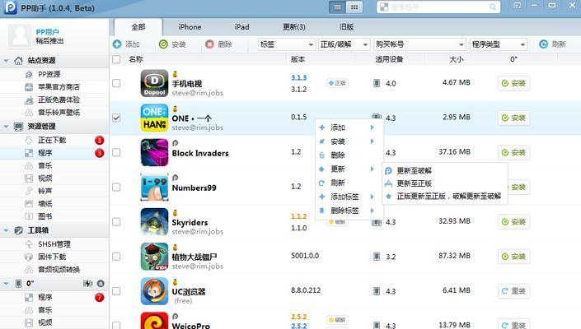This screenshot has height=329, width=581.
Task: Switch to the 旧版 tab
Action: pos(346,27)
